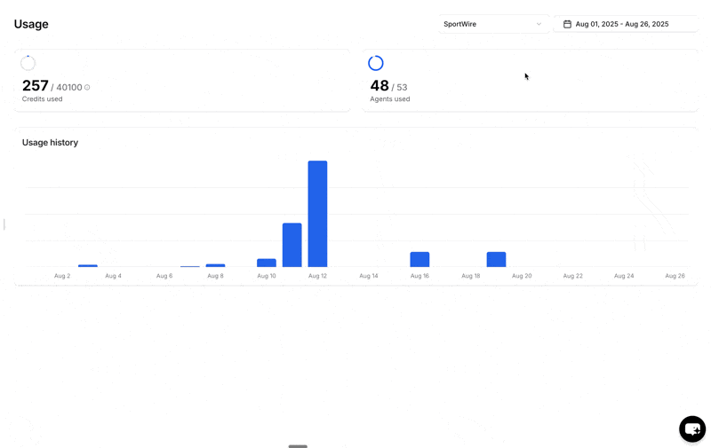Screen dimensions: 711x448
Task: Click the 48 agents used figure
Action: [379, 85]
